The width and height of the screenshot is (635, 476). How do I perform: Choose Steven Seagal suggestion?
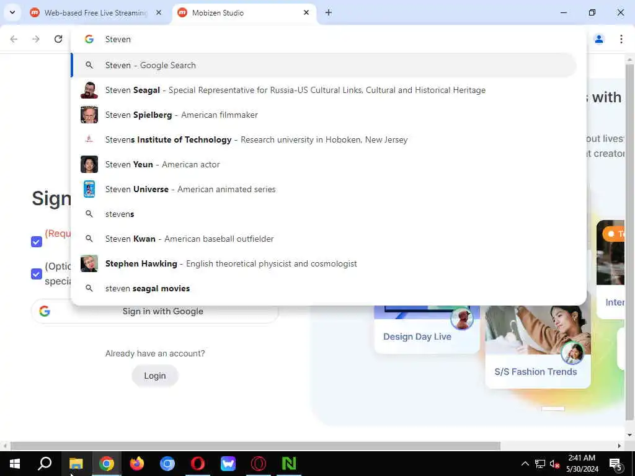324,90
